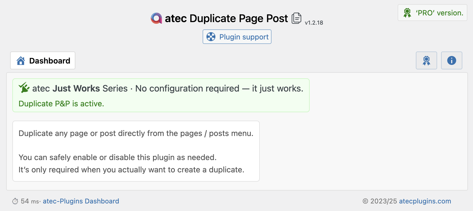Viewport: 473px width, 211px height.
Task: Click the stopwatch icon in the footer
Action: click(x=15, y=201)
